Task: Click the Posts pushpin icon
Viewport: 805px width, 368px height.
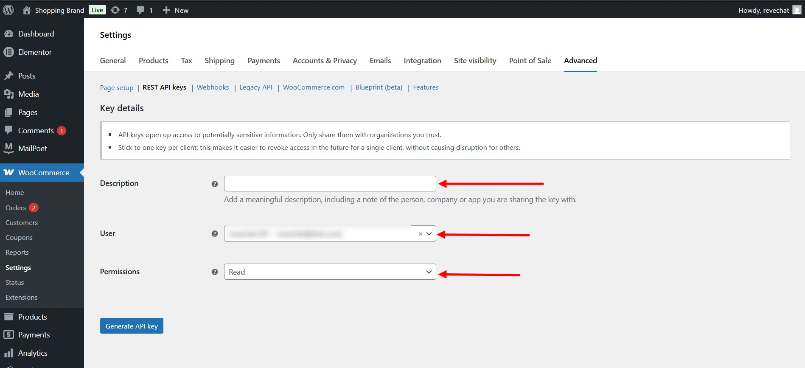Action: (x=9, y=76)
